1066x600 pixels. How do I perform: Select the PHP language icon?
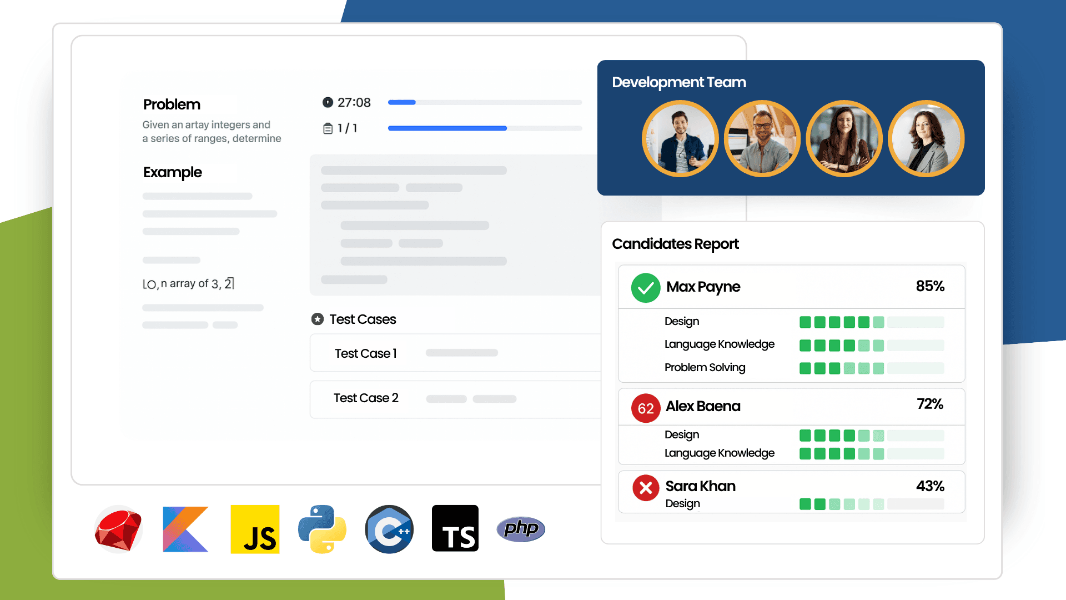point(520,528)
